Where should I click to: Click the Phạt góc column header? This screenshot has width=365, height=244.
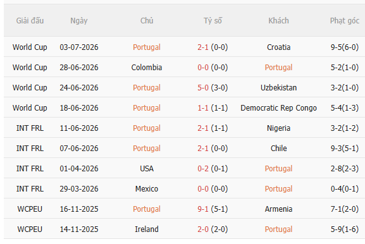click(x=345, y=21)
